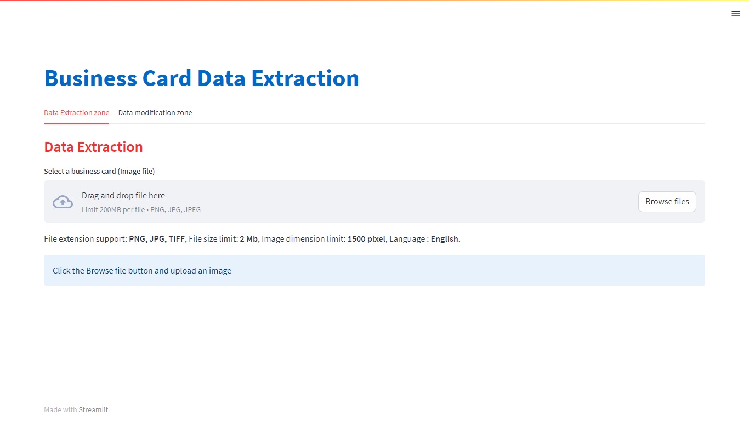Viewport: 749px width, 421px height.
Task: Click the blue upload instruction info box
Action: pyautogui.click(x=374, y=270)
